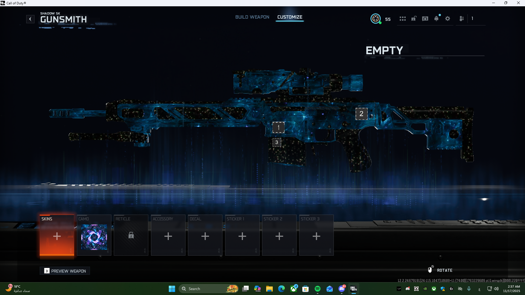525x295 pixels.
Task: Click the Preview Weapon button
Action: tap(65, 271)
